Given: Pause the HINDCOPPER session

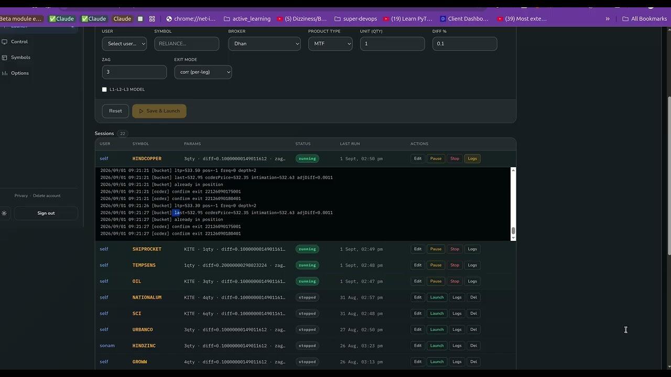Looking at the screenshot, I should pyautogui.click(x=436, y=159).
